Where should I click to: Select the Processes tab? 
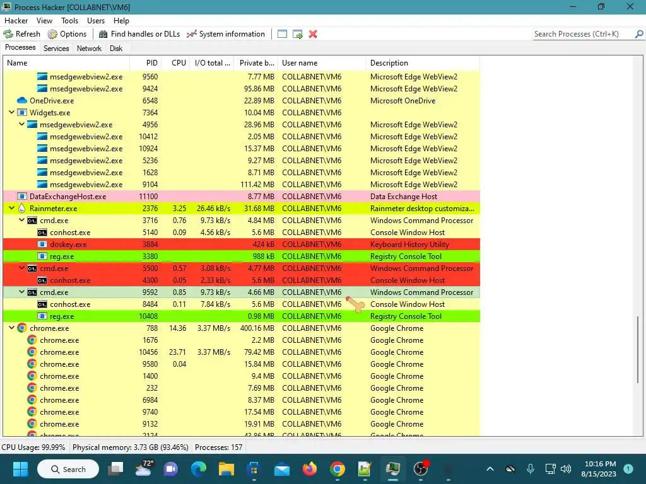[x=20, y=47]
